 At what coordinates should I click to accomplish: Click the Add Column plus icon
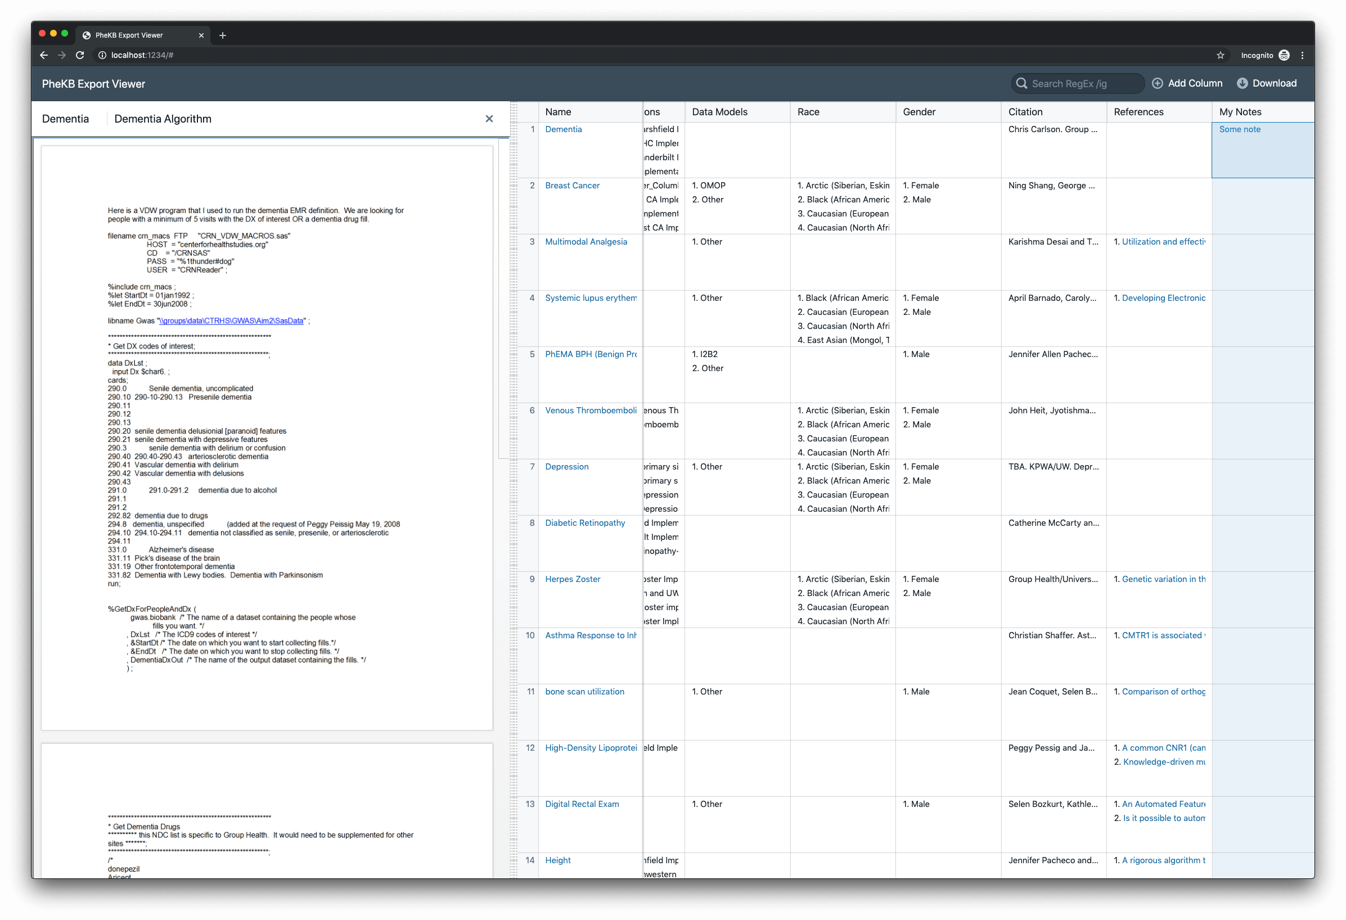coord(1156,83)
